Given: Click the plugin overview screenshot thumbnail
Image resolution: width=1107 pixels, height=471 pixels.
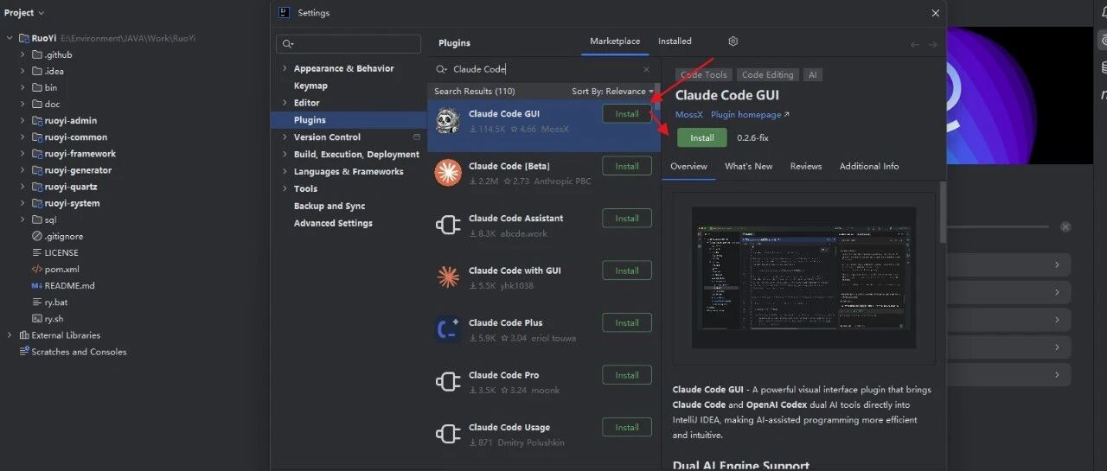Looking at the screenshot, I should pyautogui.click(x=803, y=277).
